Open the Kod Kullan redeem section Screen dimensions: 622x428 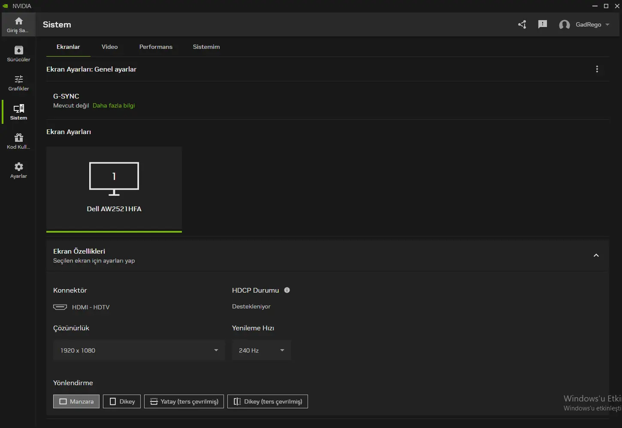click(x=18, y=141)
